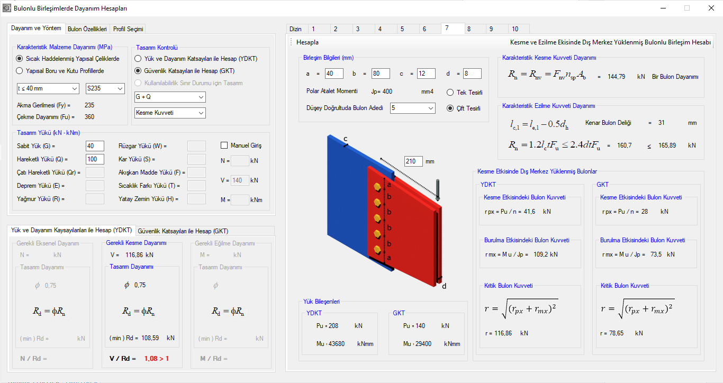Screen dimensions: 723x383
Task: Click the (min) Rd = 108,59 kN value
Action: pos(141,338)
